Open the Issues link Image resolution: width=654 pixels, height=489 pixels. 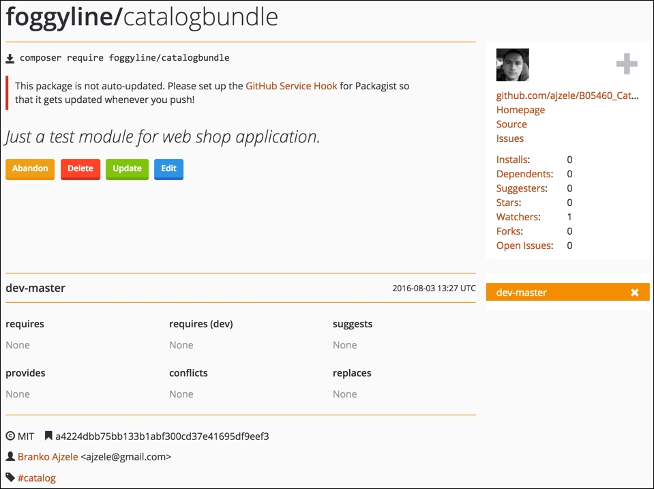(x=510, y=138)
